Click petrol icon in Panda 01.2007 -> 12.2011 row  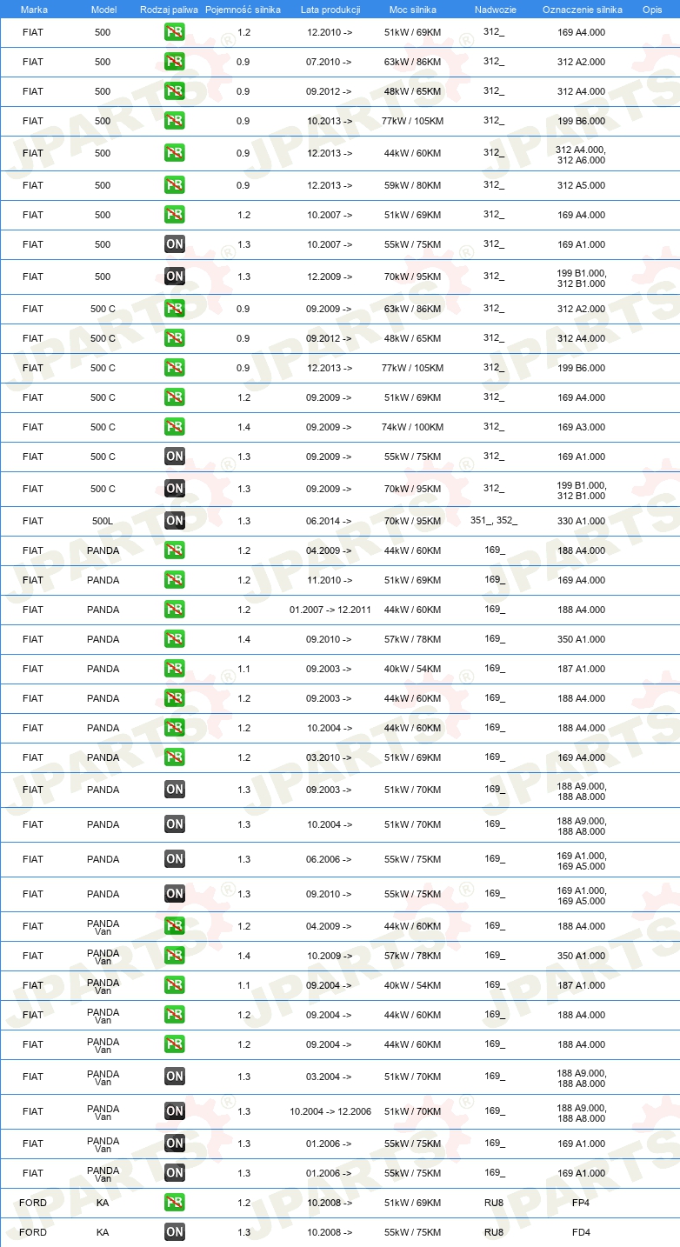click(x=174, y=610)
